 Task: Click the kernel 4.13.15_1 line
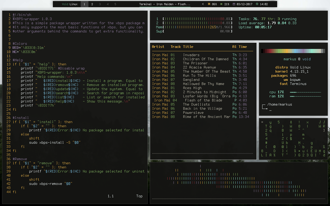pyautogui.click(x=292, y=71)
